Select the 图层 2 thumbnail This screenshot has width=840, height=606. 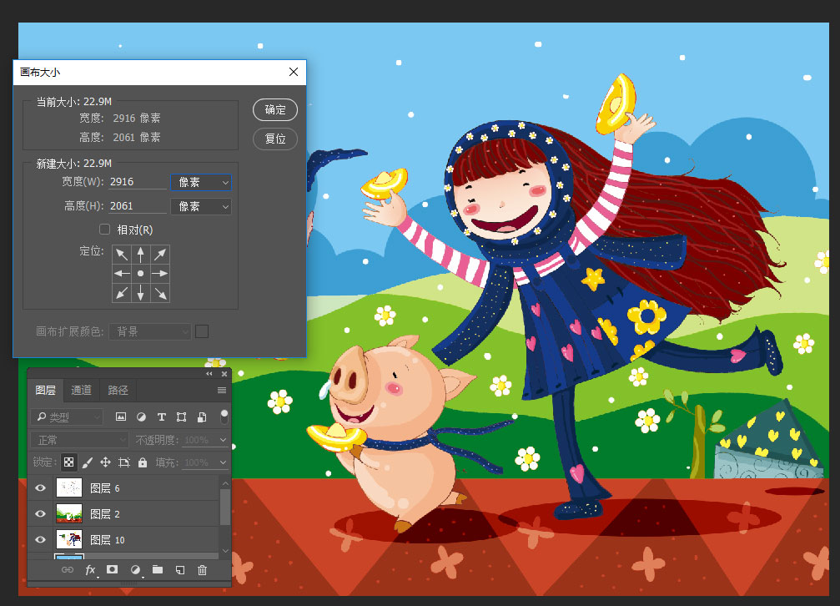point(69,513)
